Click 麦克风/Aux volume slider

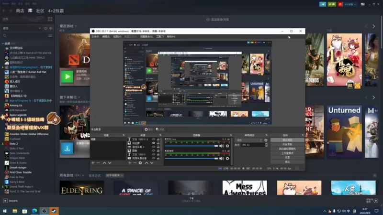[191, 146]
